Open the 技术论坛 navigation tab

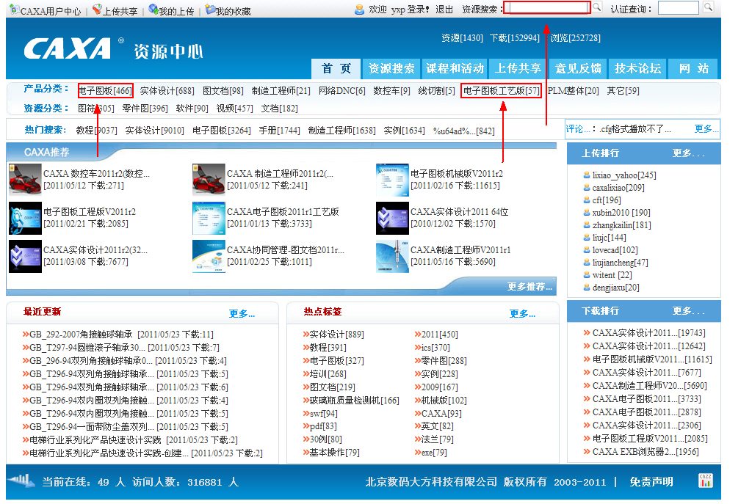coord(637,68)
